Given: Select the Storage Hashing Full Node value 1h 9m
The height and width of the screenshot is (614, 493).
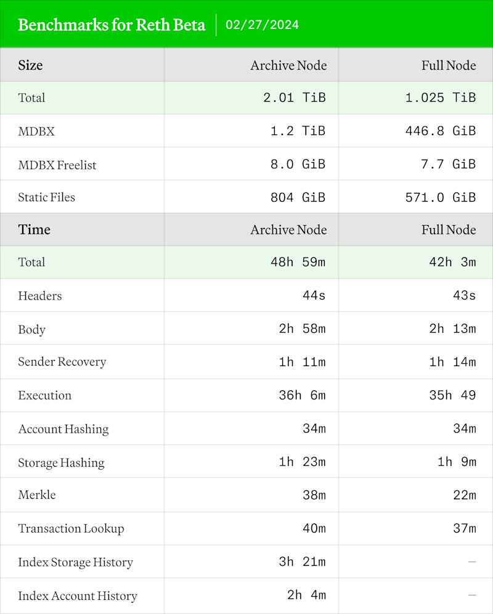Looking at the screenshot, I should (457, 462).
